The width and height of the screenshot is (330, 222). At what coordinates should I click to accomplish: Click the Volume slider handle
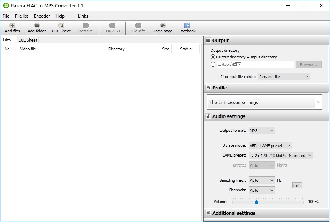[x=256, y=202]
